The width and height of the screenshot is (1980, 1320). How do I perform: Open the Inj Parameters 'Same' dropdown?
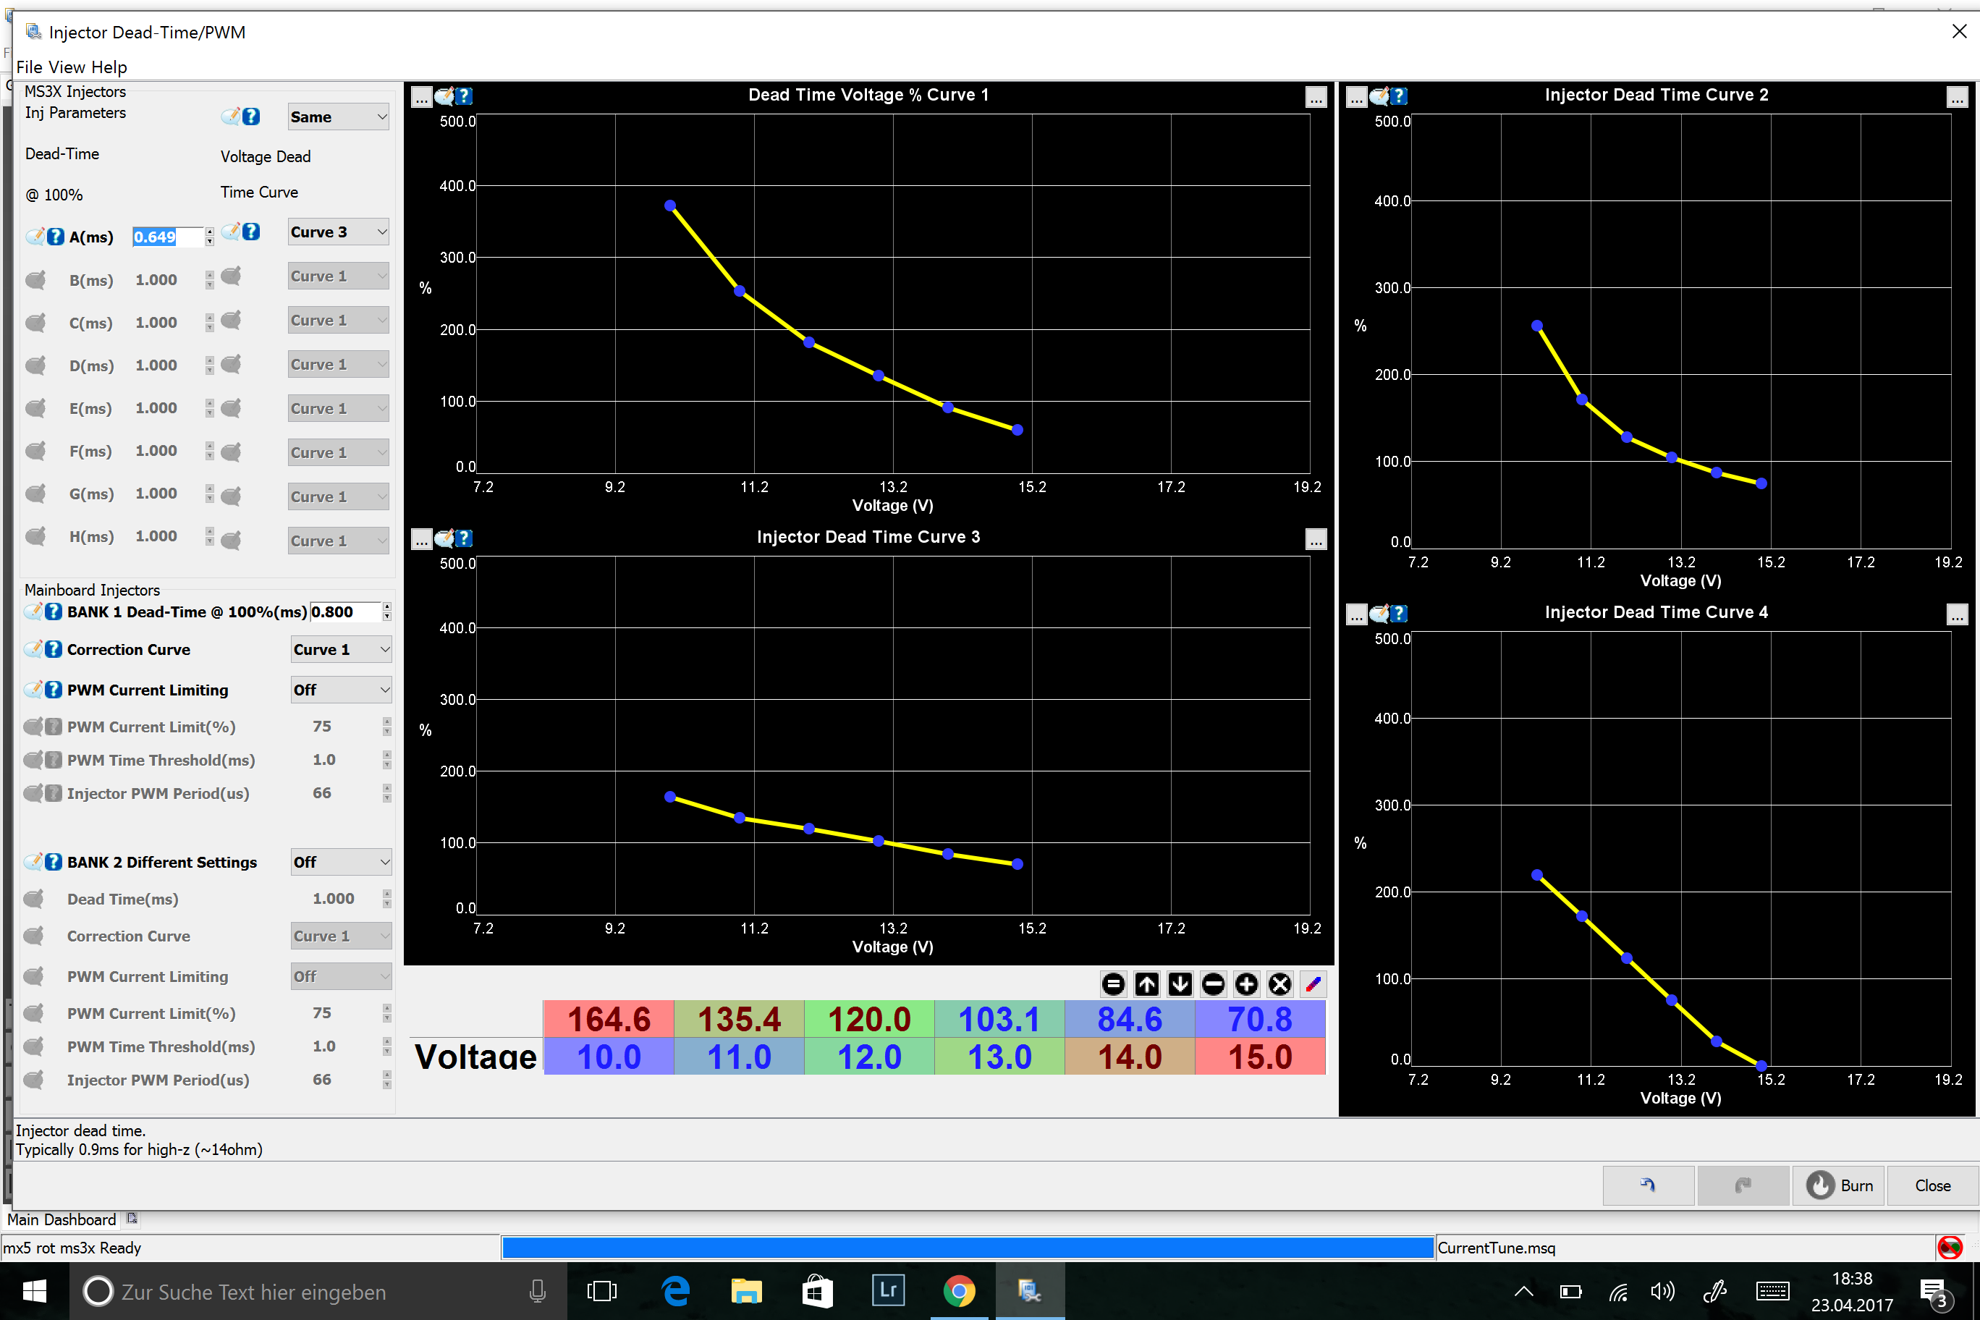(339, 117)
